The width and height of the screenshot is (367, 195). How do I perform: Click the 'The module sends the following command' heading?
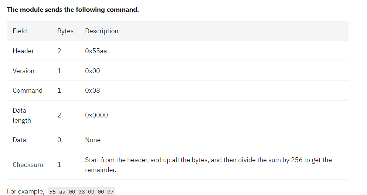73,10
